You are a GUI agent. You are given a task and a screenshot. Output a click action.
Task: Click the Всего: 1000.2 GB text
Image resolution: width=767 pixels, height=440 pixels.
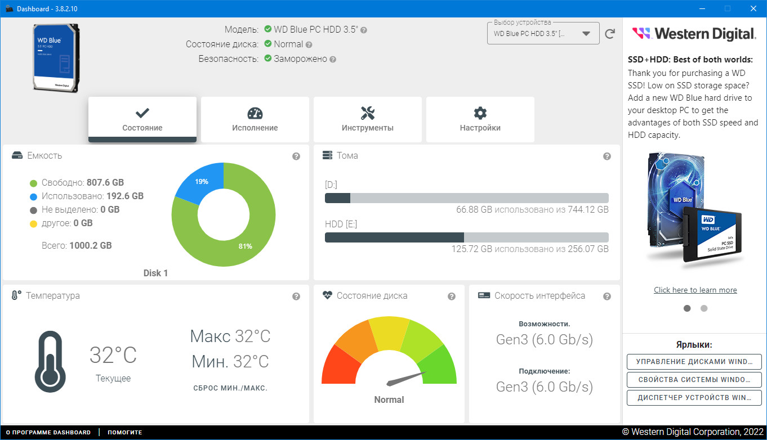(77, 246)
